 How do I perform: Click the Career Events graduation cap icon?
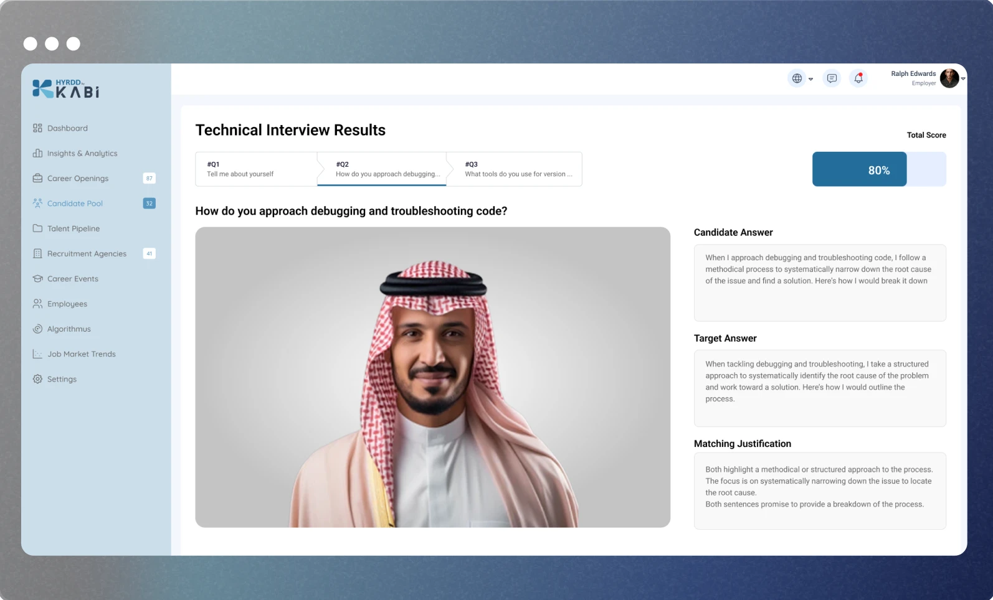tap(37, 279)
